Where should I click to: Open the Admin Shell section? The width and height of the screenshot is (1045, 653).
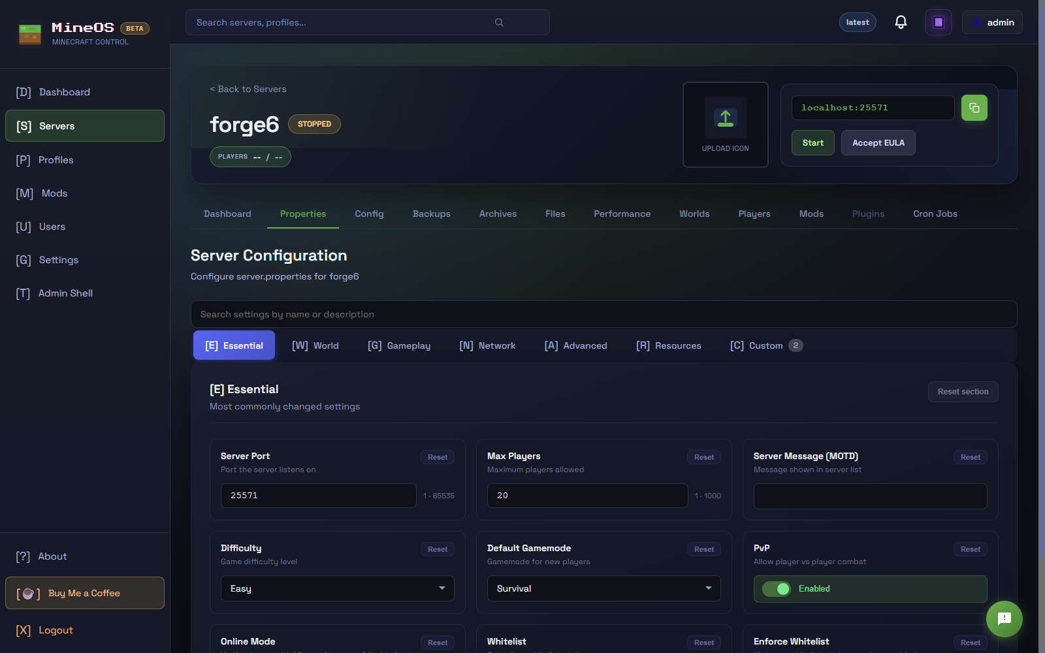(65, 293)
